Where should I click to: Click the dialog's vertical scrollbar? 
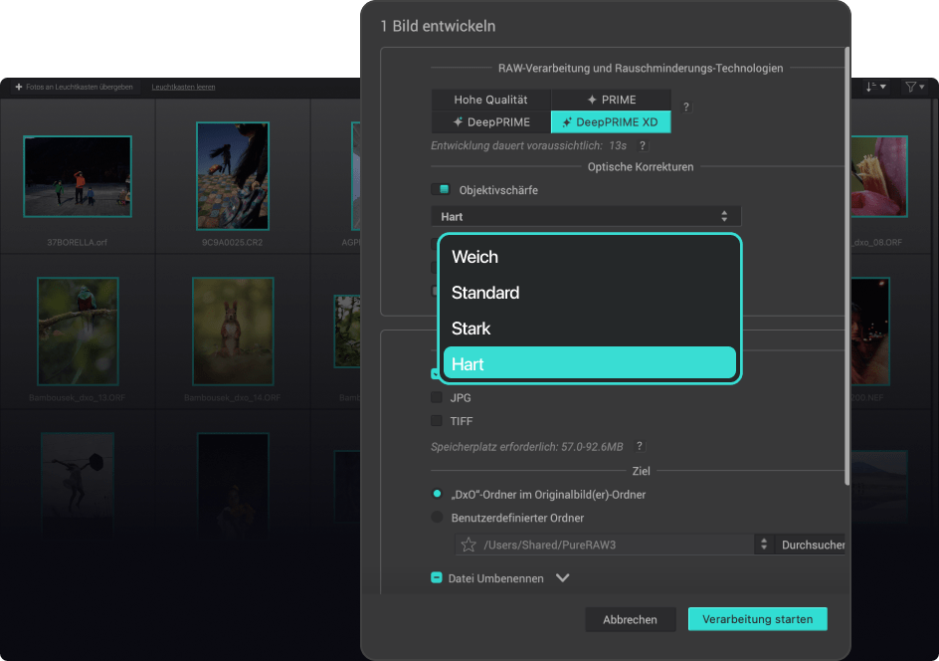(846, 266)
